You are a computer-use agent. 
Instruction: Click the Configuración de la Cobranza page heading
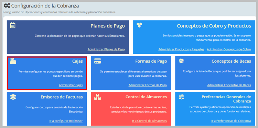[45, 6]
